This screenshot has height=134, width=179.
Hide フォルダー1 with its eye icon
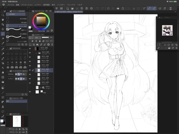coord(30,53)
